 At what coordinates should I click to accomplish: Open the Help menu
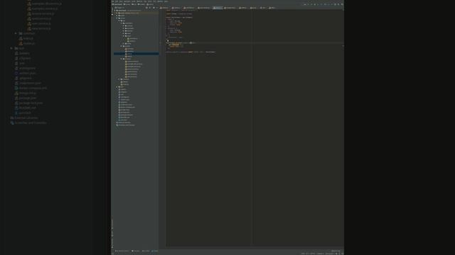point(166,1)
